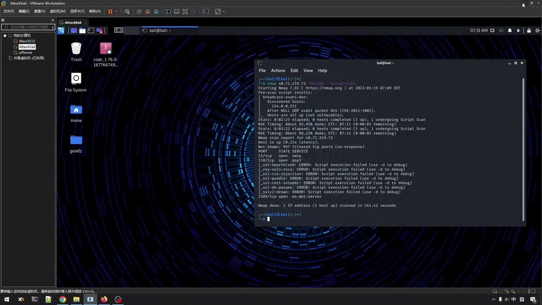Select the Trash desktop icon
Viewport: 542px width, 305px height.
click(76, 52)
